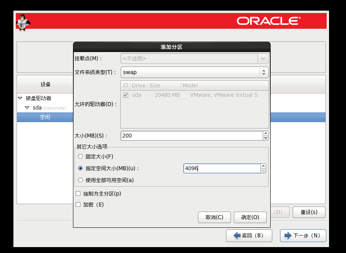Select the 固定大小 radio option
The width and height of the screenshot is (346, 253).
pyautogui.click(x=80, y=156)
